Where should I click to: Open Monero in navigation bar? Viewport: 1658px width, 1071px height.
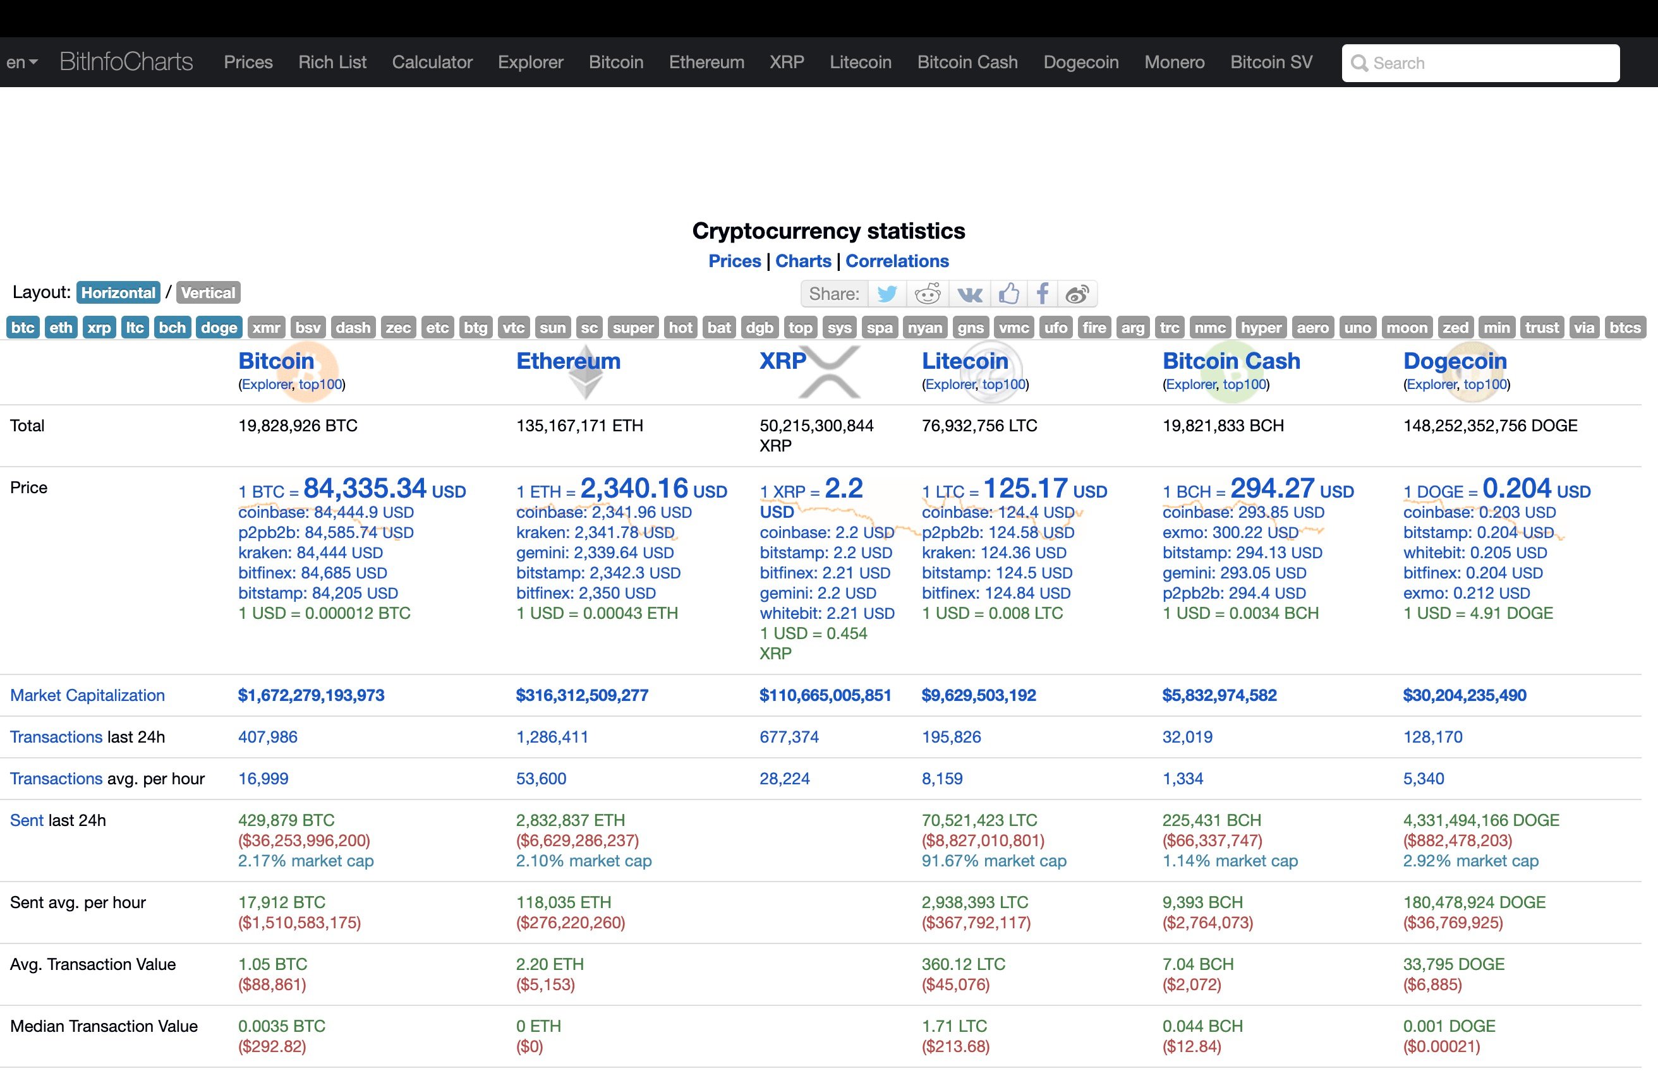tap(1175, 63)
